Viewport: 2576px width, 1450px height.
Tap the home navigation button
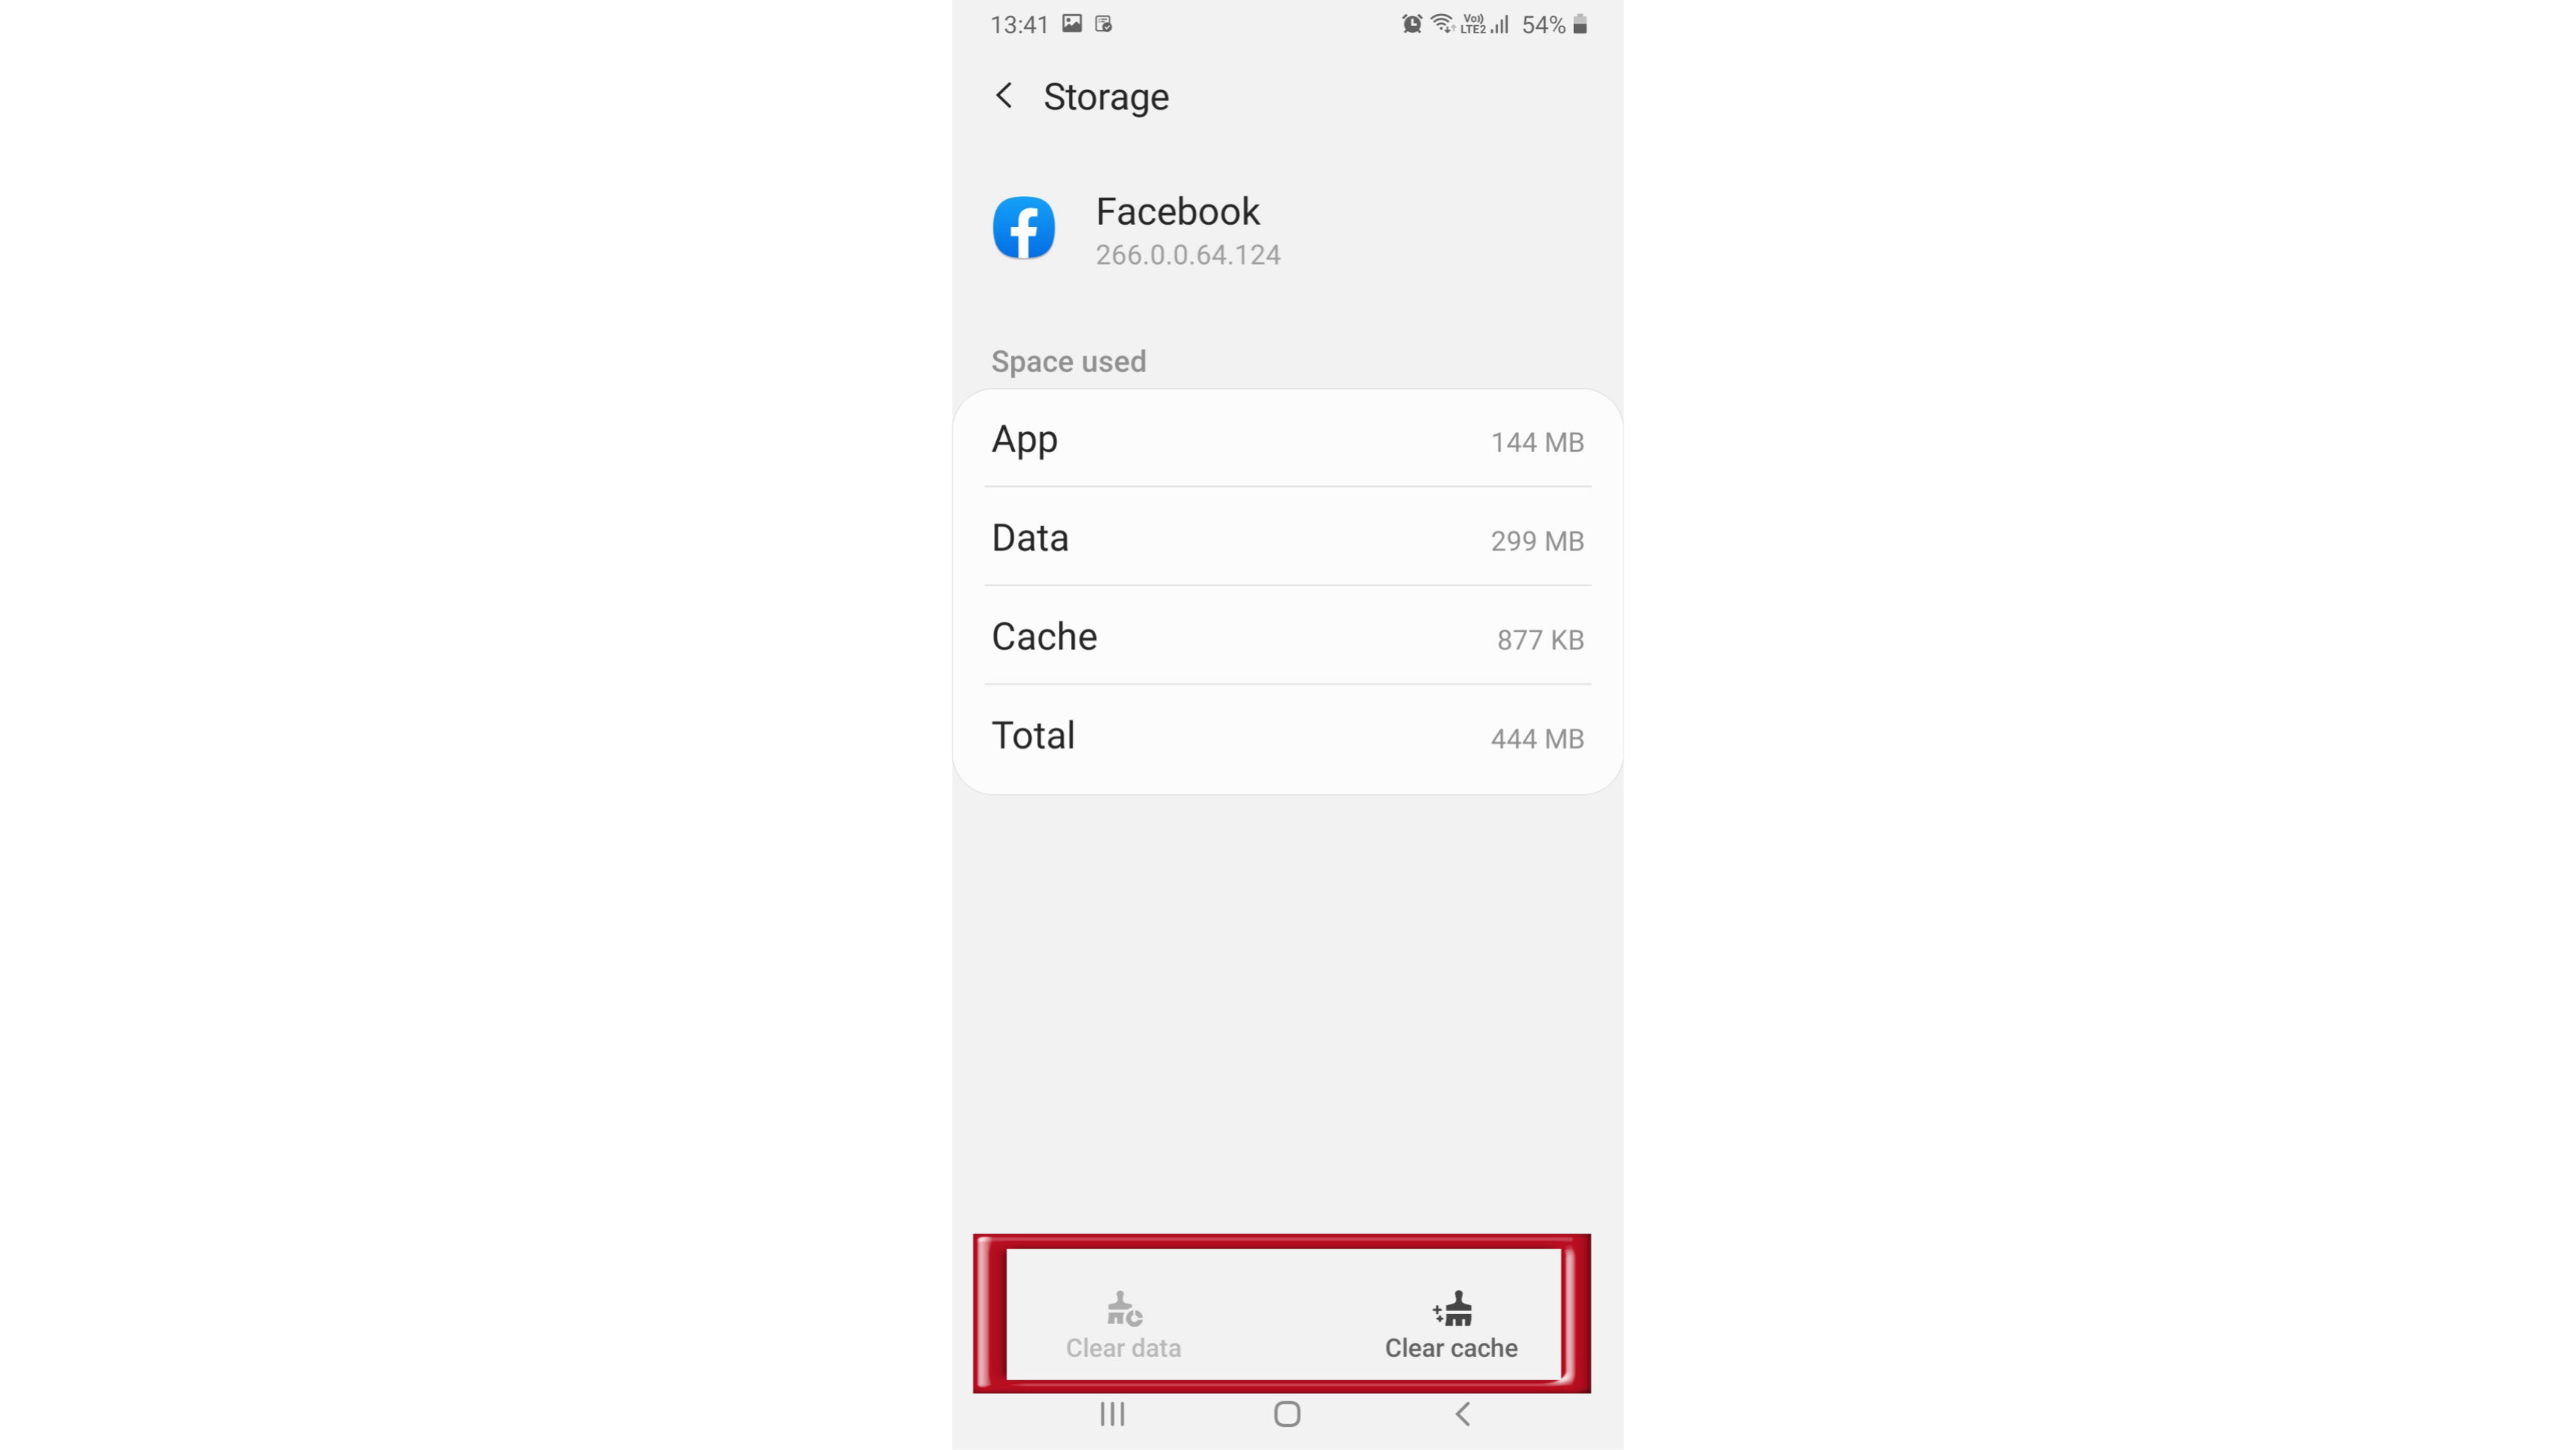click(1286, 1414)
